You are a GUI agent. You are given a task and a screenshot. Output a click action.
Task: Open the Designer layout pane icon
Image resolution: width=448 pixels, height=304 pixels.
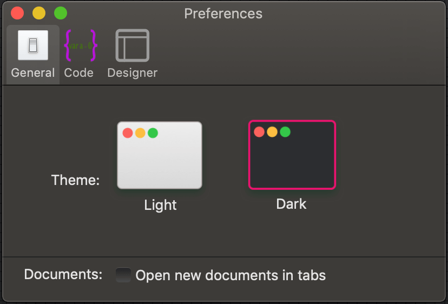132,45
